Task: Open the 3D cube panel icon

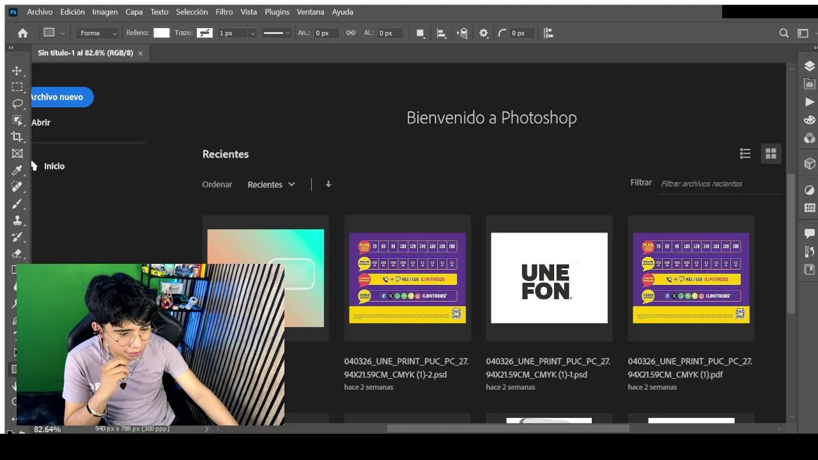Action: [810, 164]
